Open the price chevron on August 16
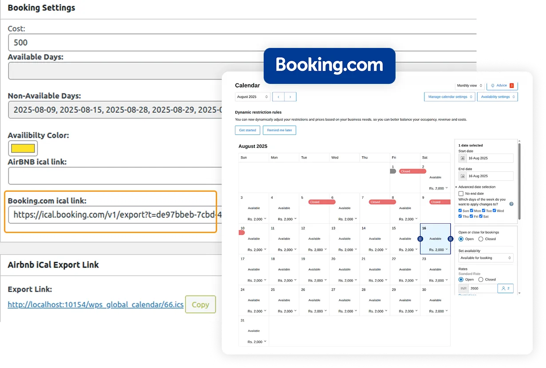This screenshot has height=368, width=546. click(446, 249)
